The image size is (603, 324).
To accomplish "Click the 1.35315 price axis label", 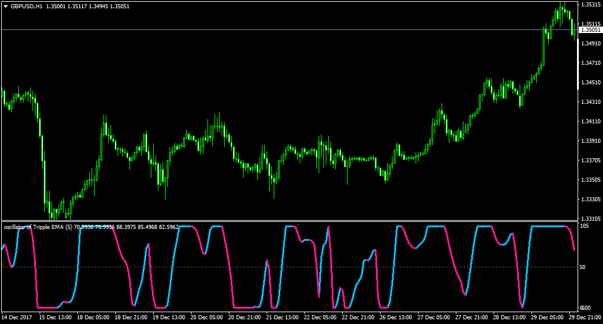I will [591, 5].
